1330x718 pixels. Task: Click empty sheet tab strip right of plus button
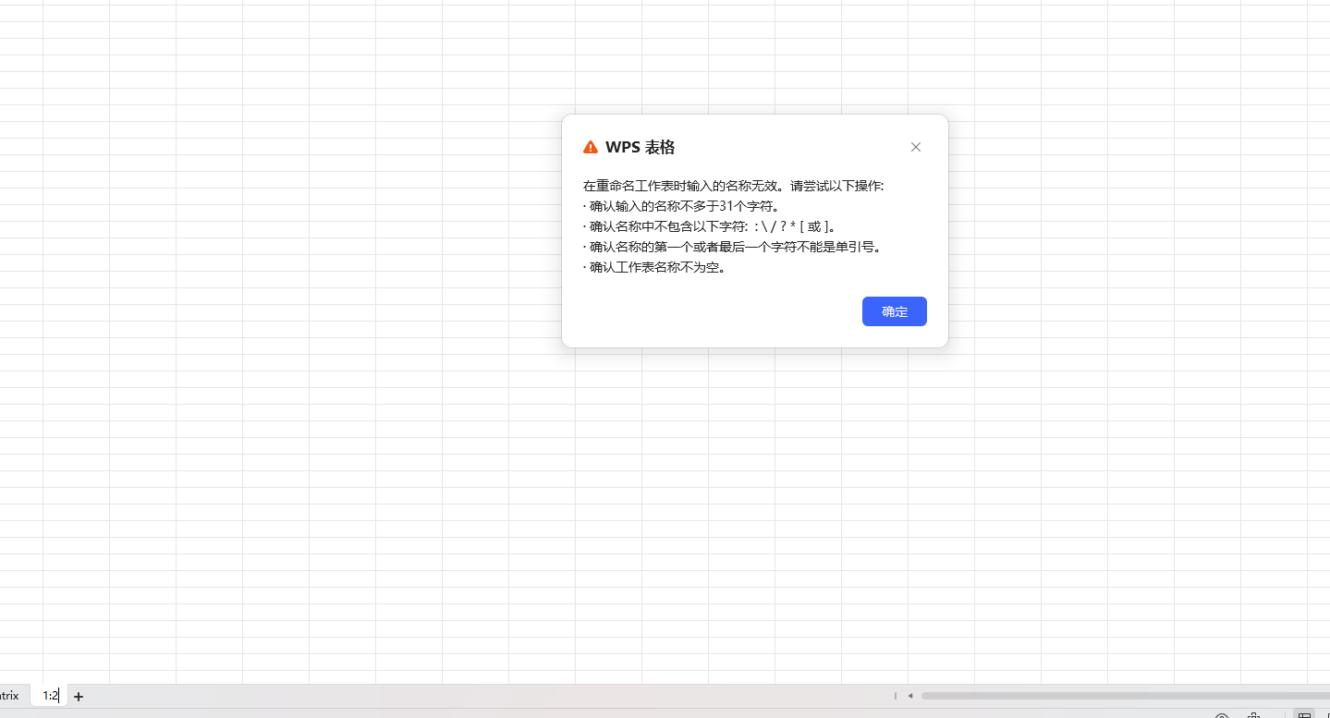click(462, 696)
